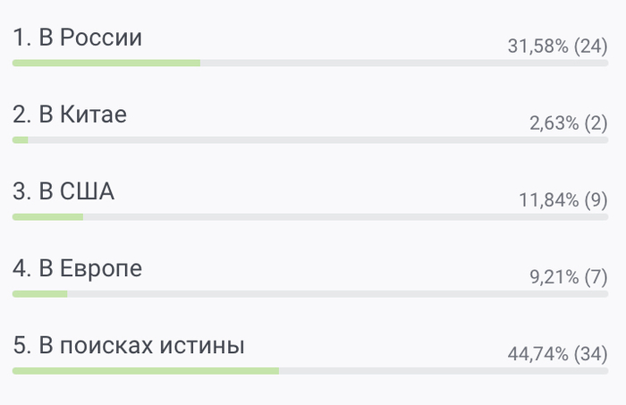Select the option "2. В Китае"

tap(70, 114)
